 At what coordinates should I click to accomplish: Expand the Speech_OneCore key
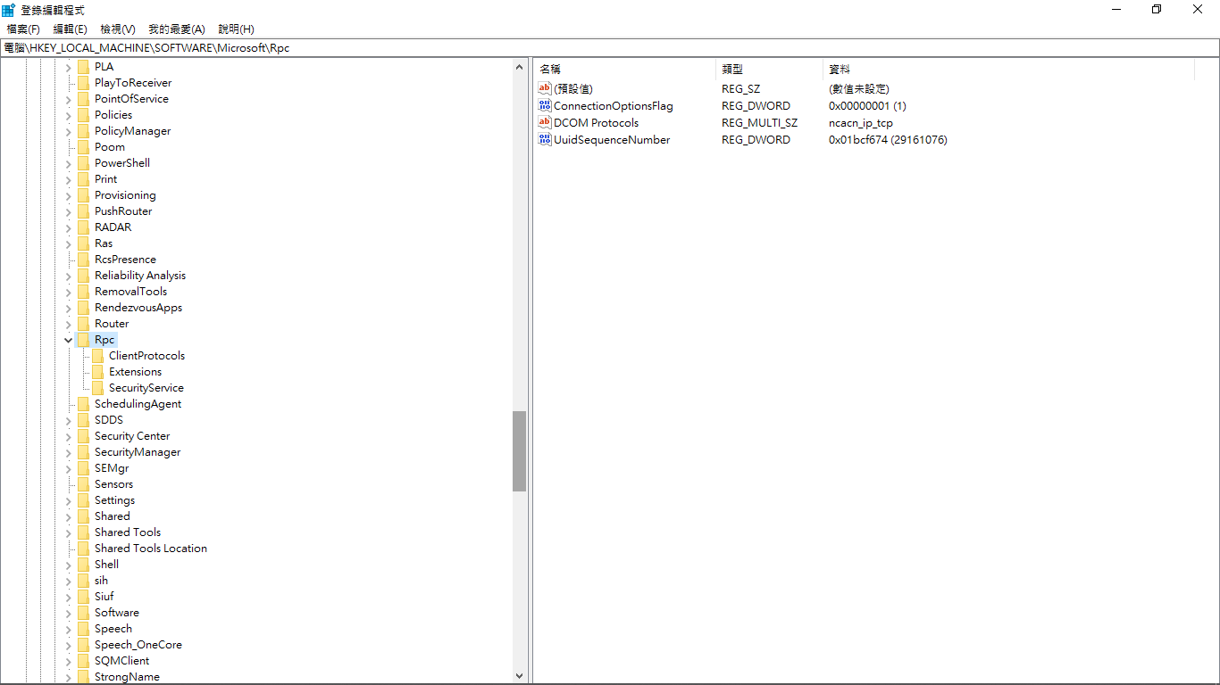(68, 645)
